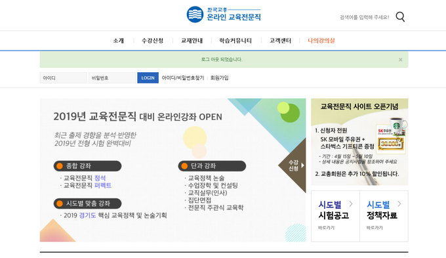The height and width of the screenshot is (258, 446).
Task: Click the chevron on 정책자료 card
Action: (399, 204)
